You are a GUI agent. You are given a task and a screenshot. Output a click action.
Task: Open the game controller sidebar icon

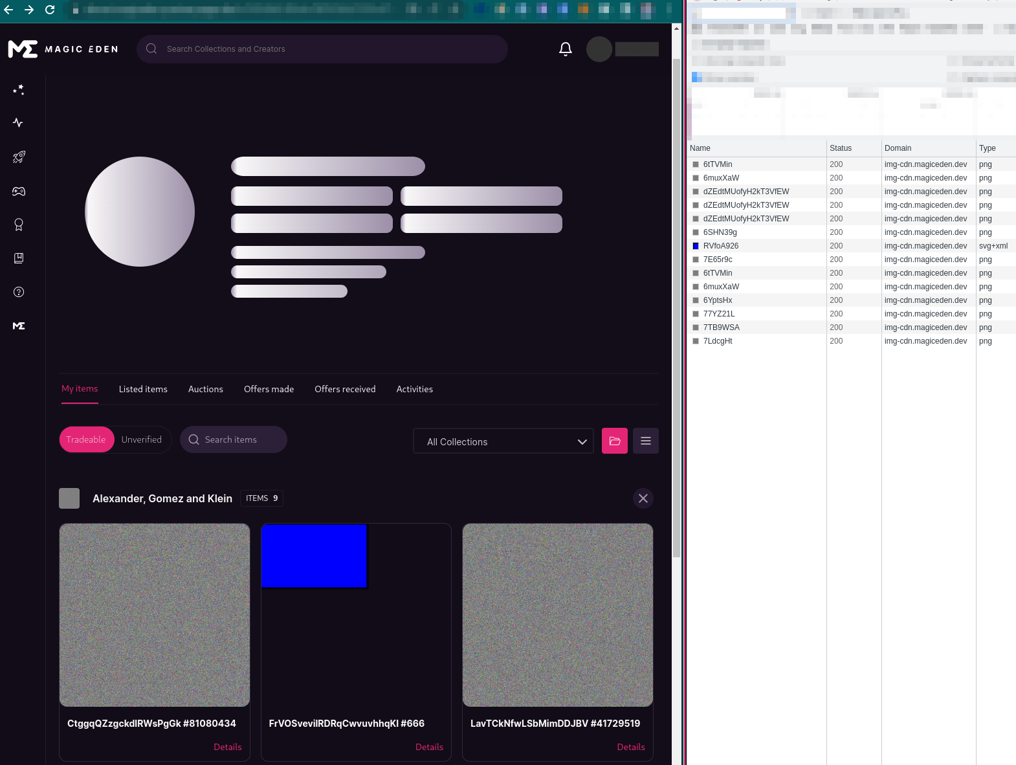(19, 192)
